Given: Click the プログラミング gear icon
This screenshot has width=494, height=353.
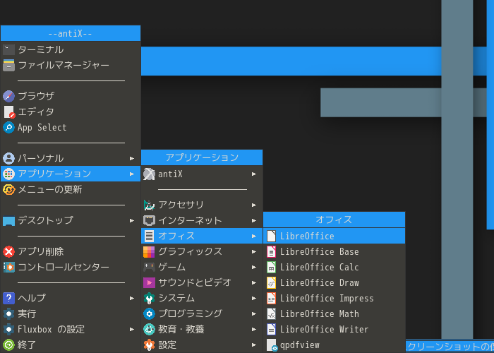Looking at the screenshot, I should (149, 313).
